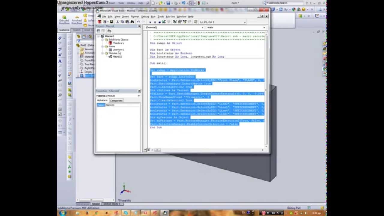Viewport: 384px width, 216px height.
Task: Open the main procedure dropdown
Action: pyautogui.click(x=264, y=28)
